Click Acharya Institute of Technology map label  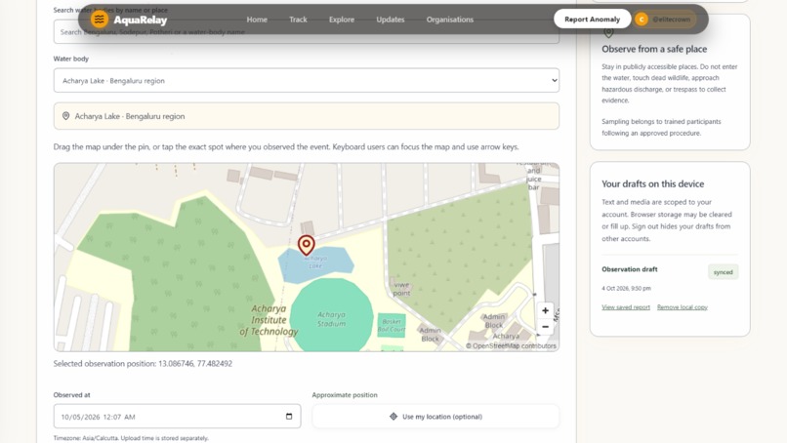point(269,320)
